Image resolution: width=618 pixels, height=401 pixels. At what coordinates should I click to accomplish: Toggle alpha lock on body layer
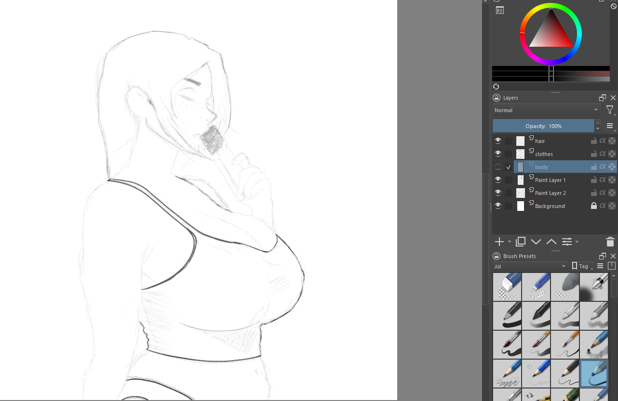(612, 167)
